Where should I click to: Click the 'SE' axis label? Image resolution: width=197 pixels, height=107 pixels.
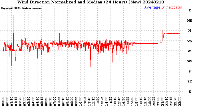pyautogui.click(x=190, y=82)
